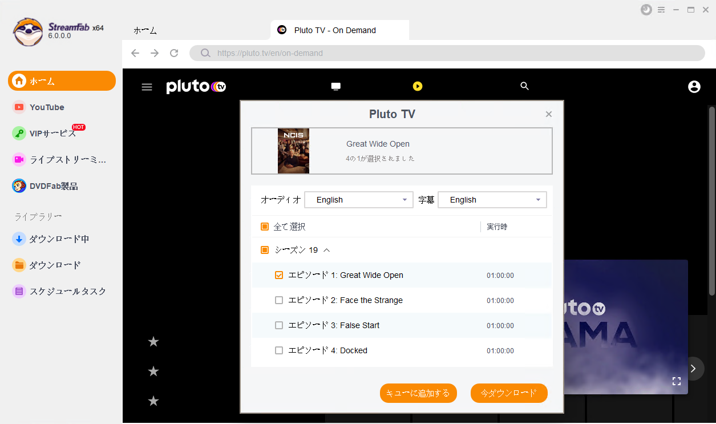716x424 pixels.
Task: Open the ホーム sidebar item
Action: 62,81
